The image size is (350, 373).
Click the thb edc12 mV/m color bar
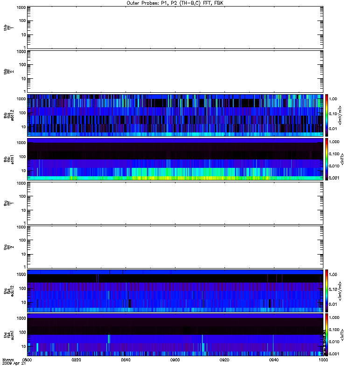coord(327,115)
